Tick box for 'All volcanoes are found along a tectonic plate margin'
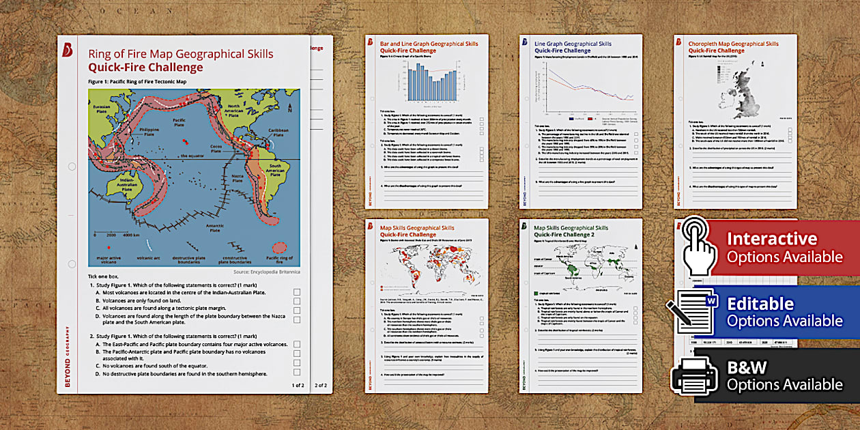860x430 pixels. 297,310
